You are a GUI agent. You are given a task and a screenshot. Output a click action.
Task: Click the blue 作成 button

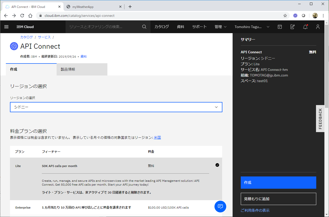click(279, 183)
